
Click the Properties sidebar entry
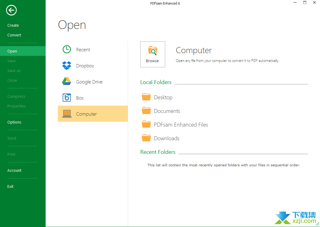click(x=16, y=106)
